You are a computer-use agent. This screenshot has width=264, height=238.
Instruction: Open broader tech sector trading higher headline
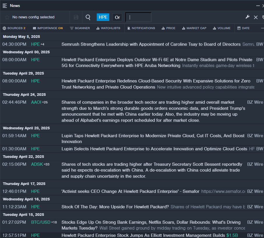pyautogui.click(x=153, y=111)
